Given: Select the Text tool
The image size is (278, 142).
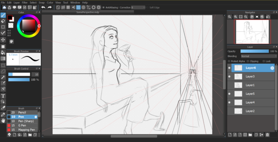Looking at the screenshot, I should [x=3, y=96].
